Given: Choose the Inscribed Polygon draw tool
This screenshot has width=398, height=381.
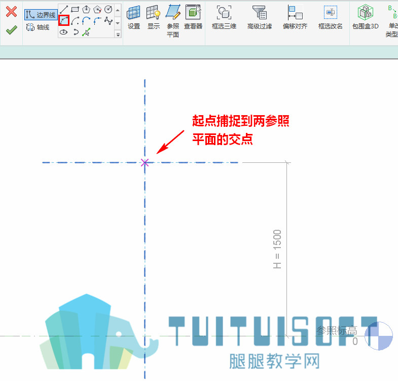Looking at the screenshot, I should click(86, 10).
